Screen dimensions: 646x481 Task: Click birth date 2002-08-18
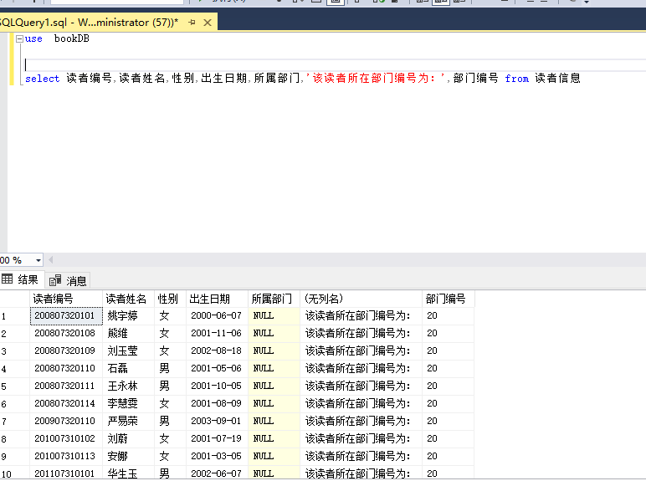click(216, 351)
